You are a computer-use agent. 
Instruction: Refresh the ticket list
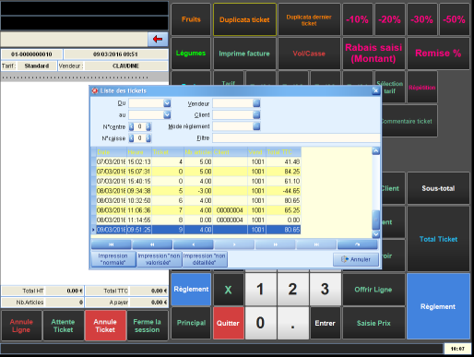click(358, 244)
